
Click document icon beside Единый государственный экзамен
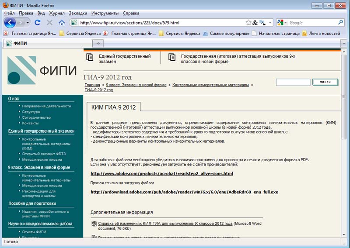tap(90, 57)
